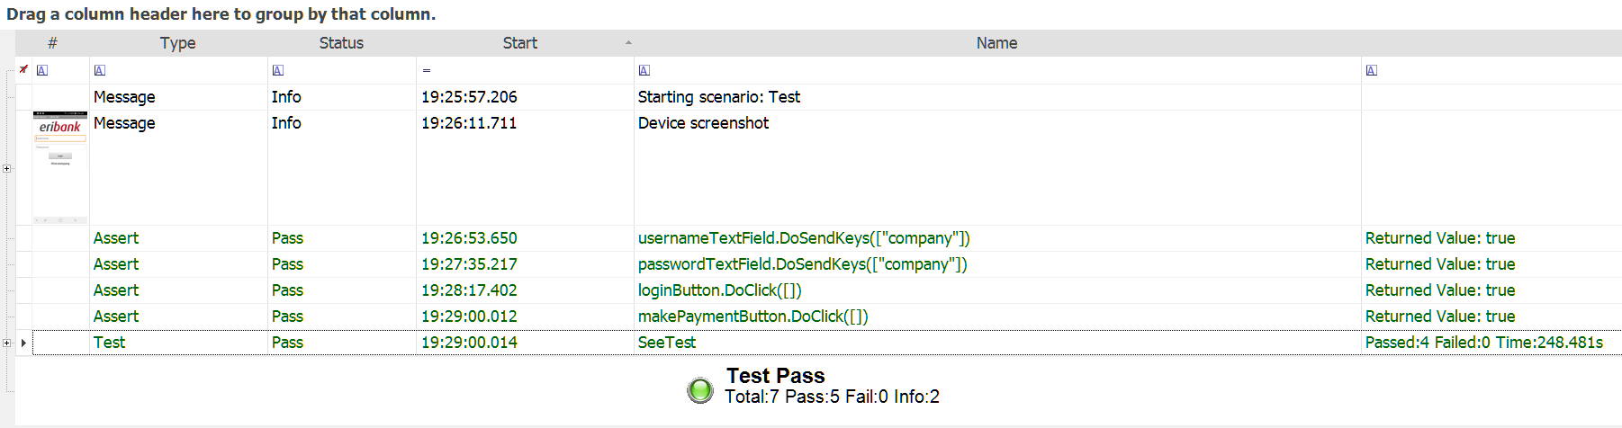
Task: Click the Start column sort arrow
Action: click(628, 42)
